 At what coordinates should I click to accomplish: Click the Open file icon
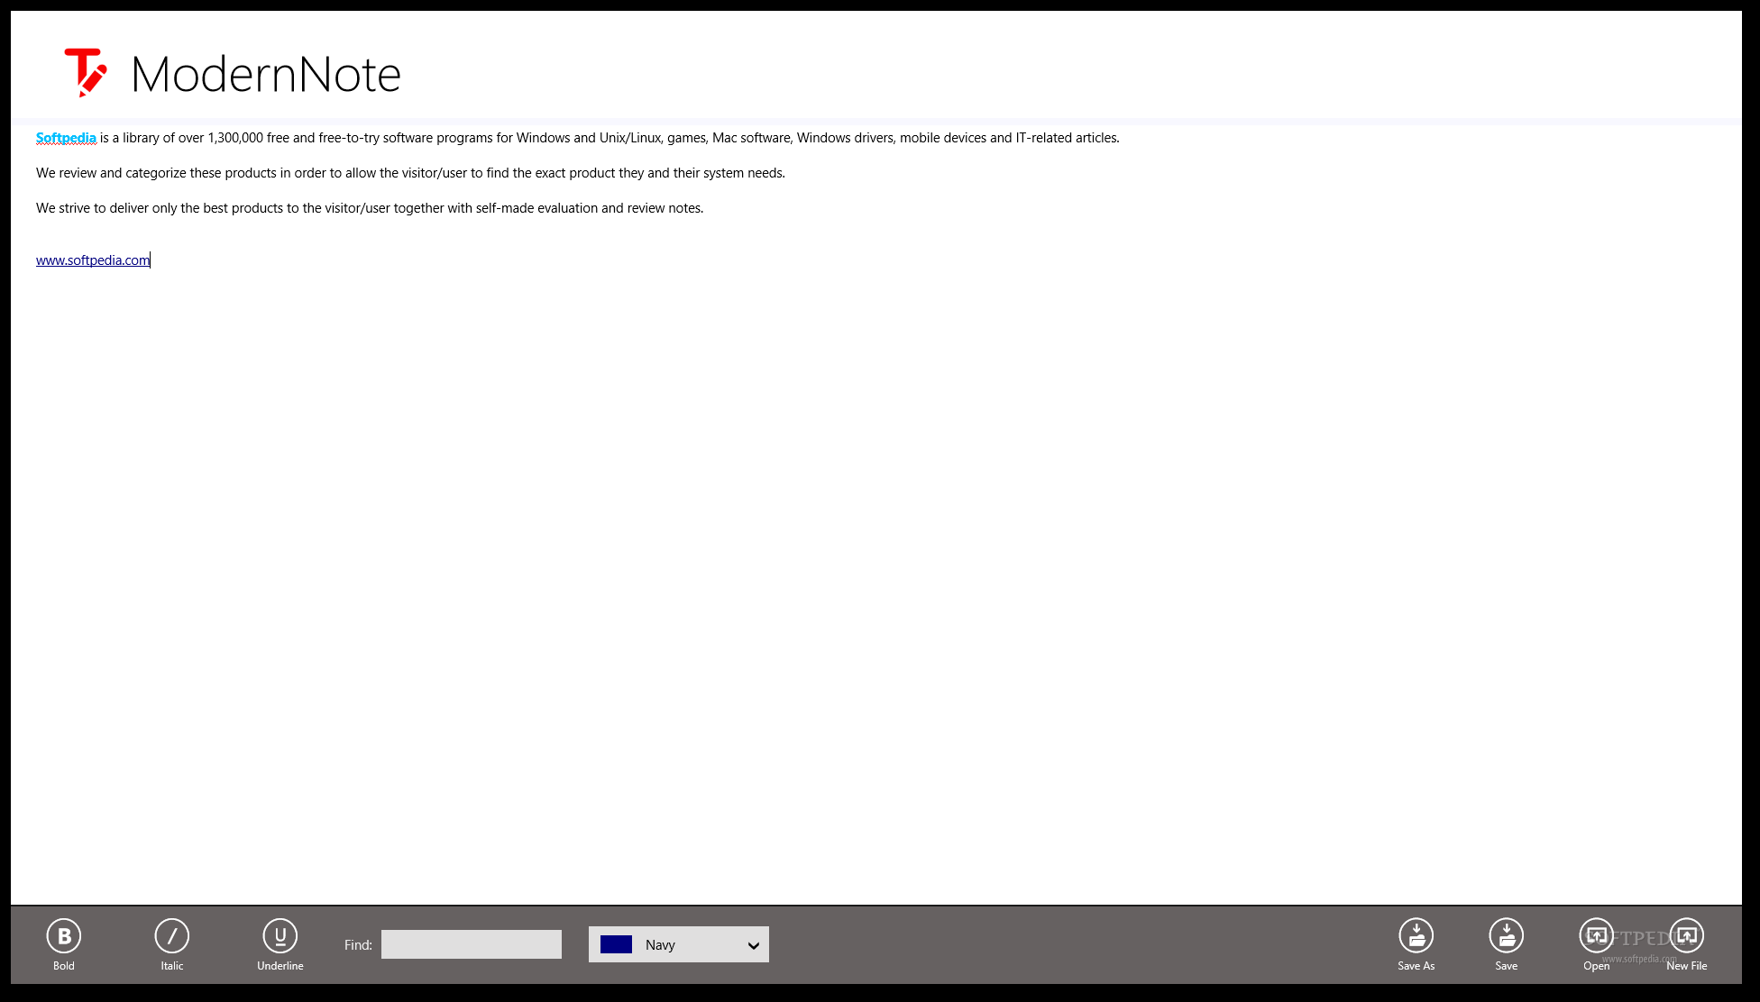(x=1597, y=936)
